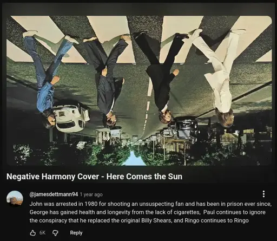Open the three-dot comment options menu
This screenshot has height=241, width=277.
(x=263, y=194)
